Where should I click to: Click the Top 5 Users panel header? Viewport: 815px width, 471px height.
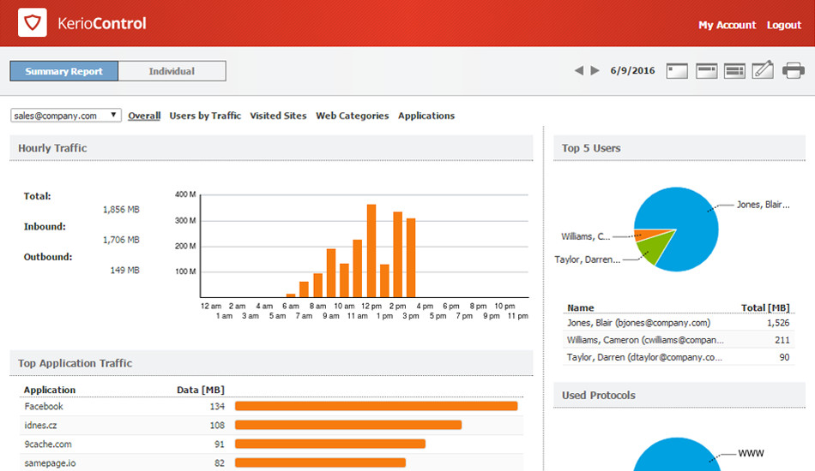tap(679, 148)
